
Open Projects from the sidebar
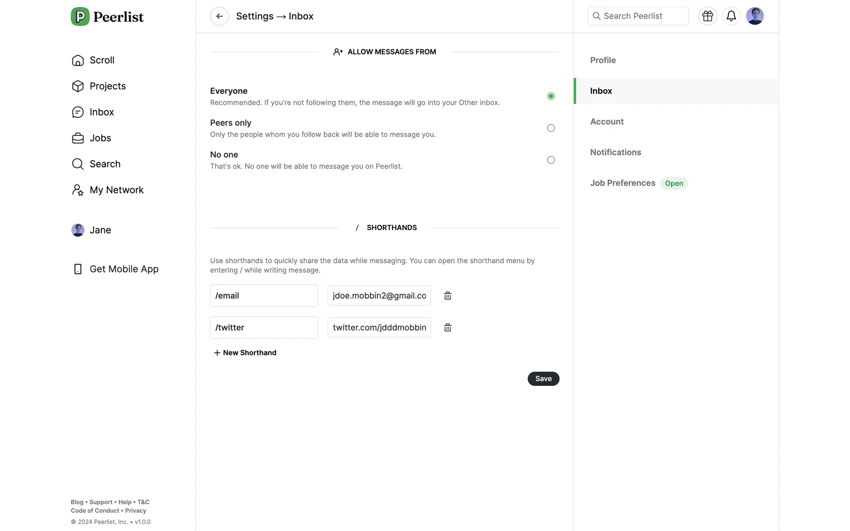(x=107, y=86)
